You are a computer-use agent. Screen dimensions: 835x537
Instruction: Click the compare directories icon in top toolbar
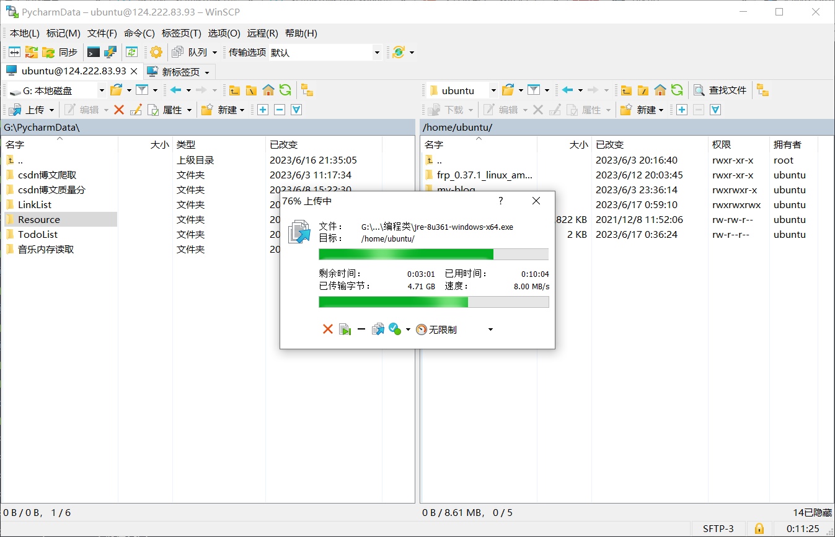14,52
